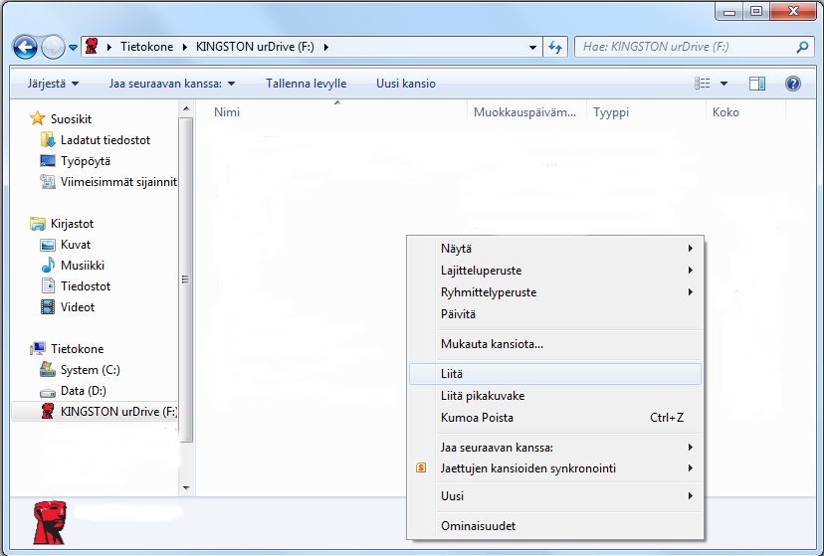Viewport: 824px width, 556px height.
Task: Click orange S icon beside Jaettujen kansioiden
Action: click(421, 467)
